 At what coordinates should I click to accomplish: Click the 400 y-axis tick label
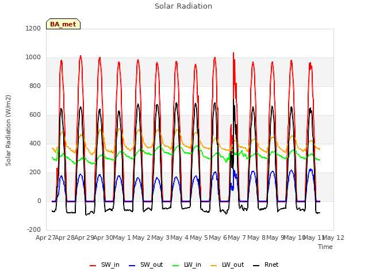click(x=35, y=143)
